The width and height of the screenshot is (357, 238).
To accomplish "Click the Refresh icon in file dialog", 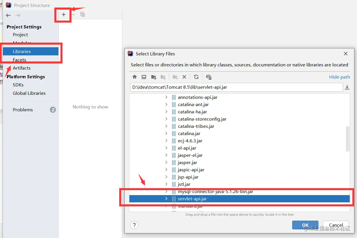I will coord(196,77).
